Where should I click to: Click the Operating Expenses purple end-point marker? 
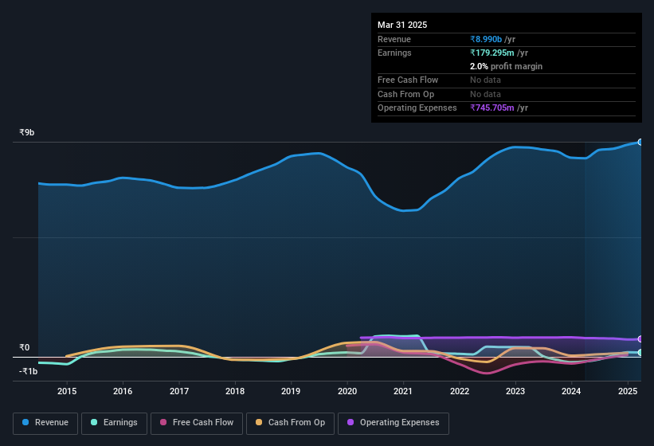[640, 338]
